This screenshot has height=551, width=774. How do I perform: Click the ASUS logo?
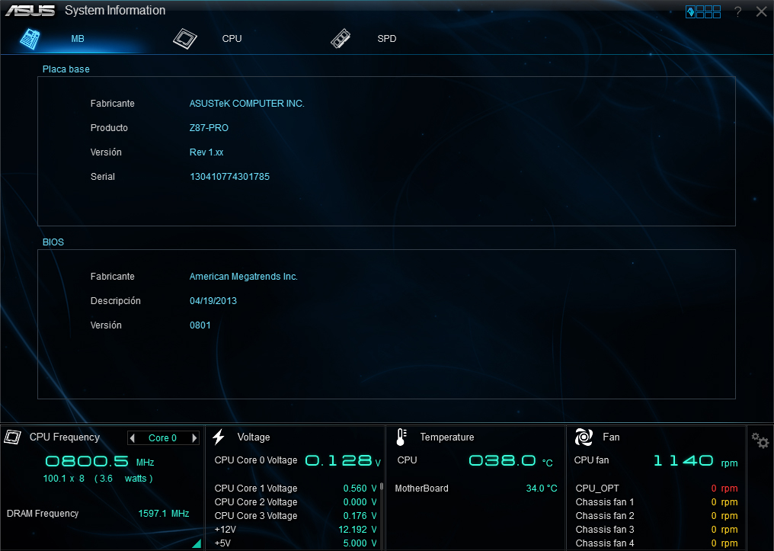pos(30,11)
